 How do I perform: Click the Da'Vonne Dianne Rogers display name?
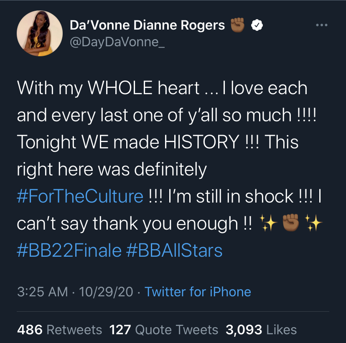point(148,25)
